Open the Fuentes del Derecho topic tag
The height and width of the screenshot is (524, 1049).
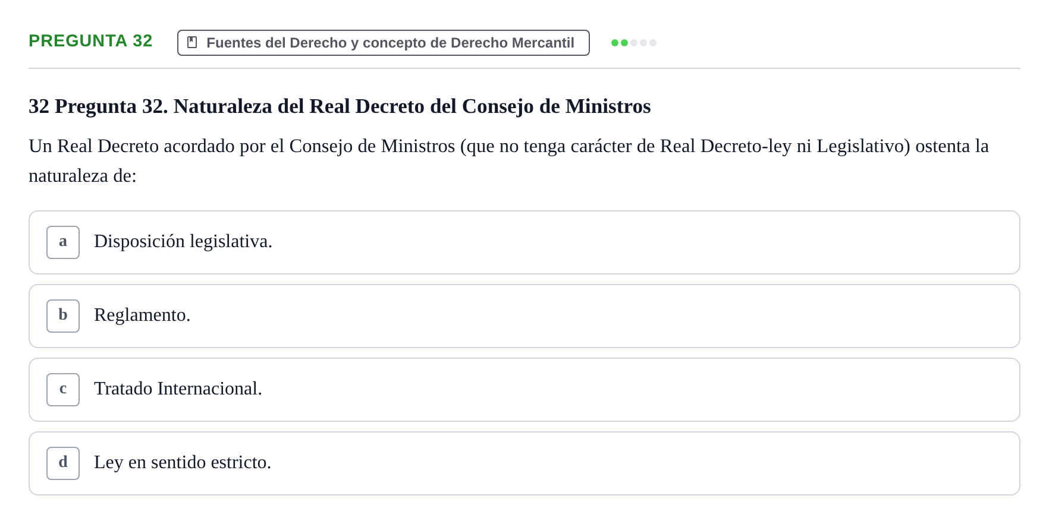click(384, 43)
